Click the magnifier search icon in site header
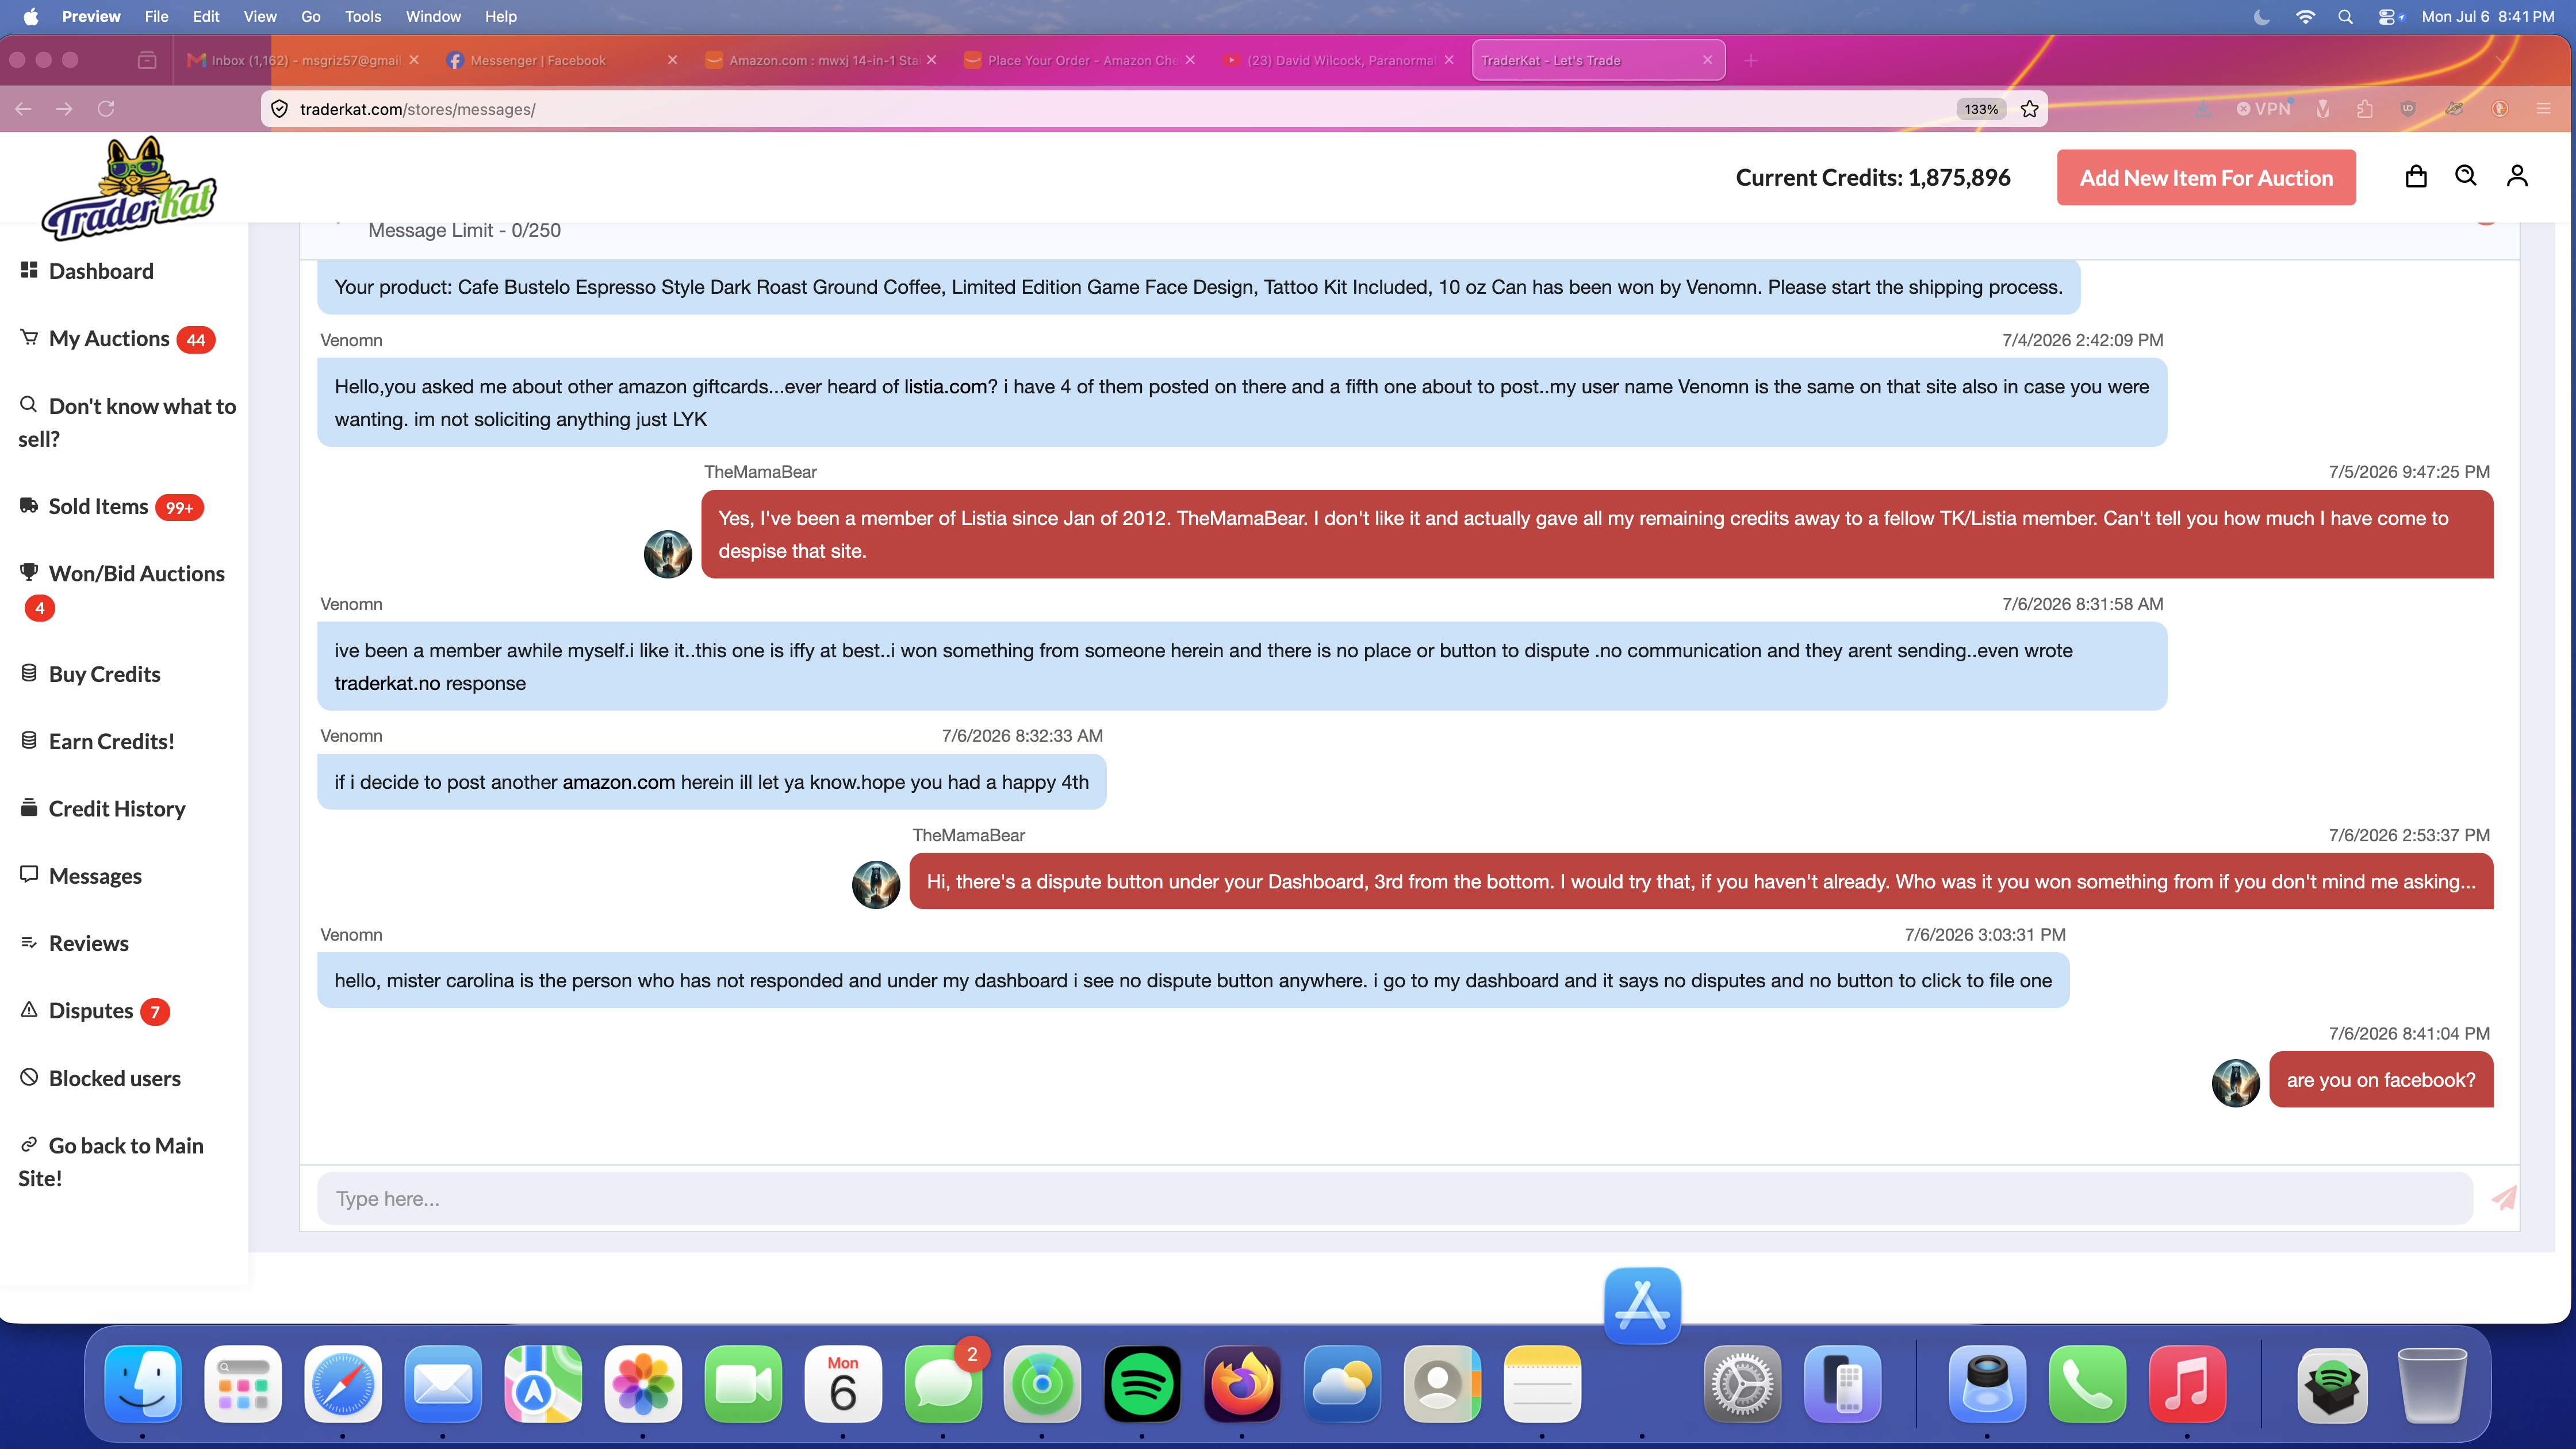The height and width of the screenshot is (1449, 2576). click(2466, 176)
